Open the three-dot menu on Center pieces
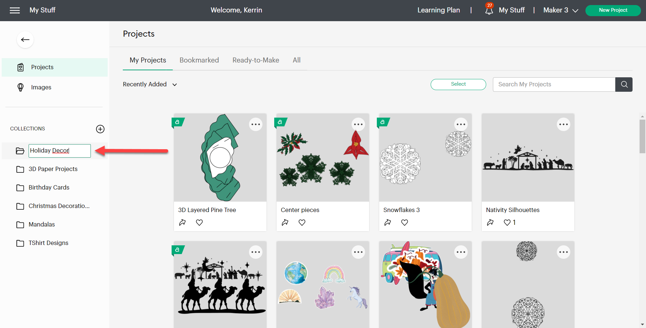Viewport: 646px width, 328px height. pyautogui.click(x=358, y=124)
